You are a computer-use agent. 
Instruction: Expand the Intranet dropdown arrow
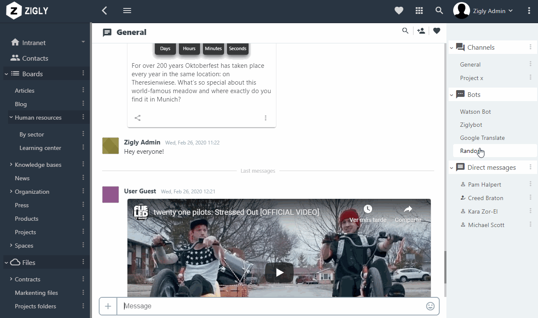(83, 42)
